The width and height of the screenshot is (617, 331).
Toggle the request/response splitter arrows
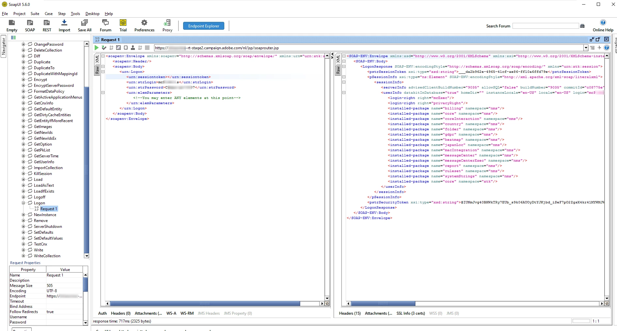(x=332, y=56)
